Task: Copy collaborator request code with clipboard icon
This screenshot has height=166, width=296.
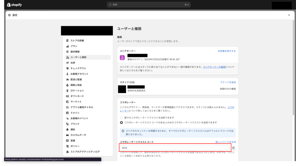Action: click(234, 148)
